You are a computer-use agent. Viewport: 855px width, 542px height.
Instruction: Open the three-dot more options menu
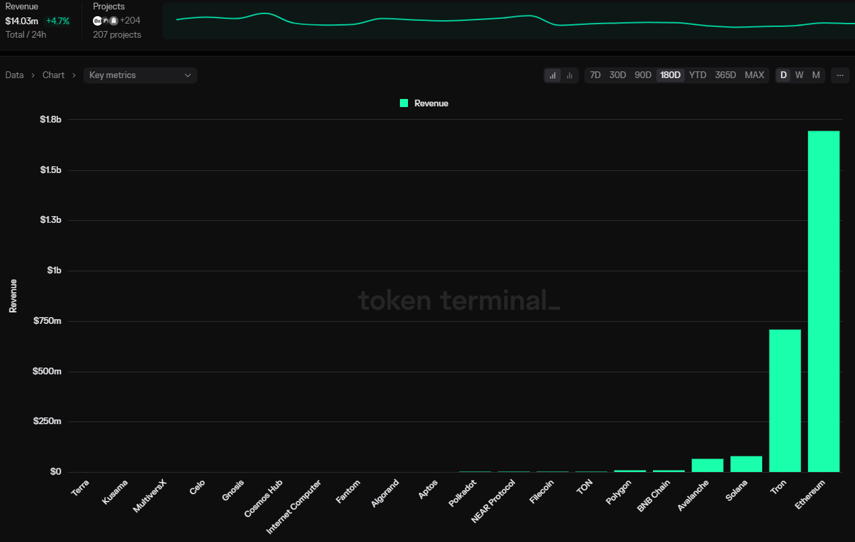click(840, 75)
